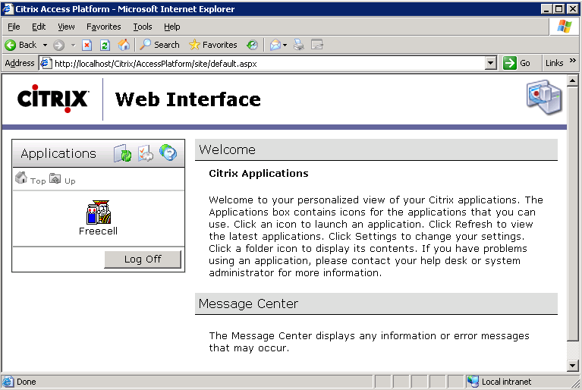Viewport: 582px width, 390px height.
Task: Click the Done status text
Action: pyautogui.click(x=27, y=382)
